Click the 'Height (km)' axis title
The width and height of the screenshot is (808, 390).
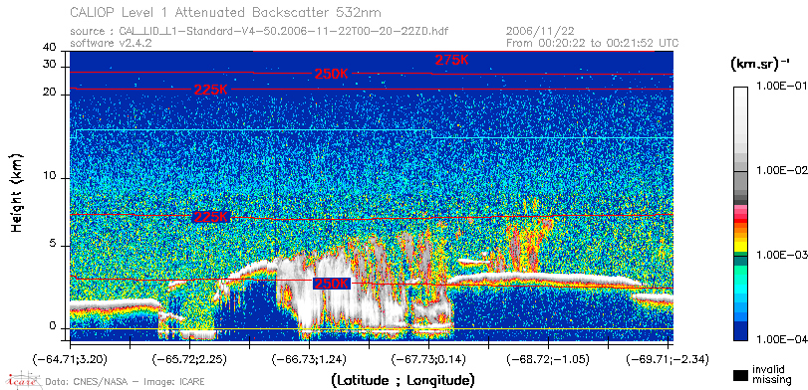(x=17, y=193)
